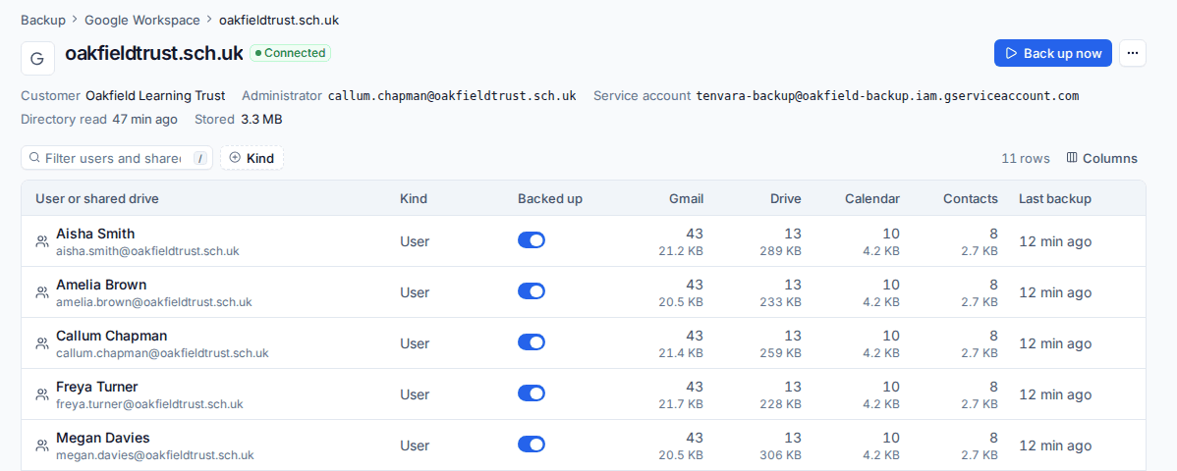This screenshot has width=1177, height=471.
Task: Sort by the Contacts column header
Action: tap(971, 199)
